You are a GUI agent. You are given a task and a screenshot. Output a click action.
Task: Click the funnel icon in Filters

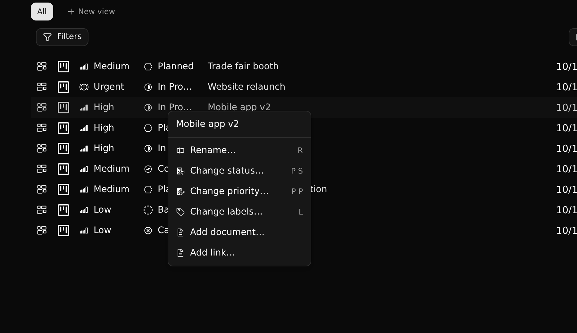[47, 37]
